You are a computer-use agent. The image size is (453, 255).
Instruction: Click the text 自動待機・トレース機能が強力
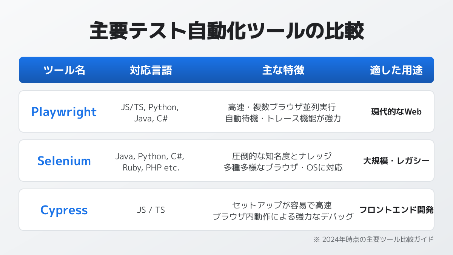tap(283, 118)
